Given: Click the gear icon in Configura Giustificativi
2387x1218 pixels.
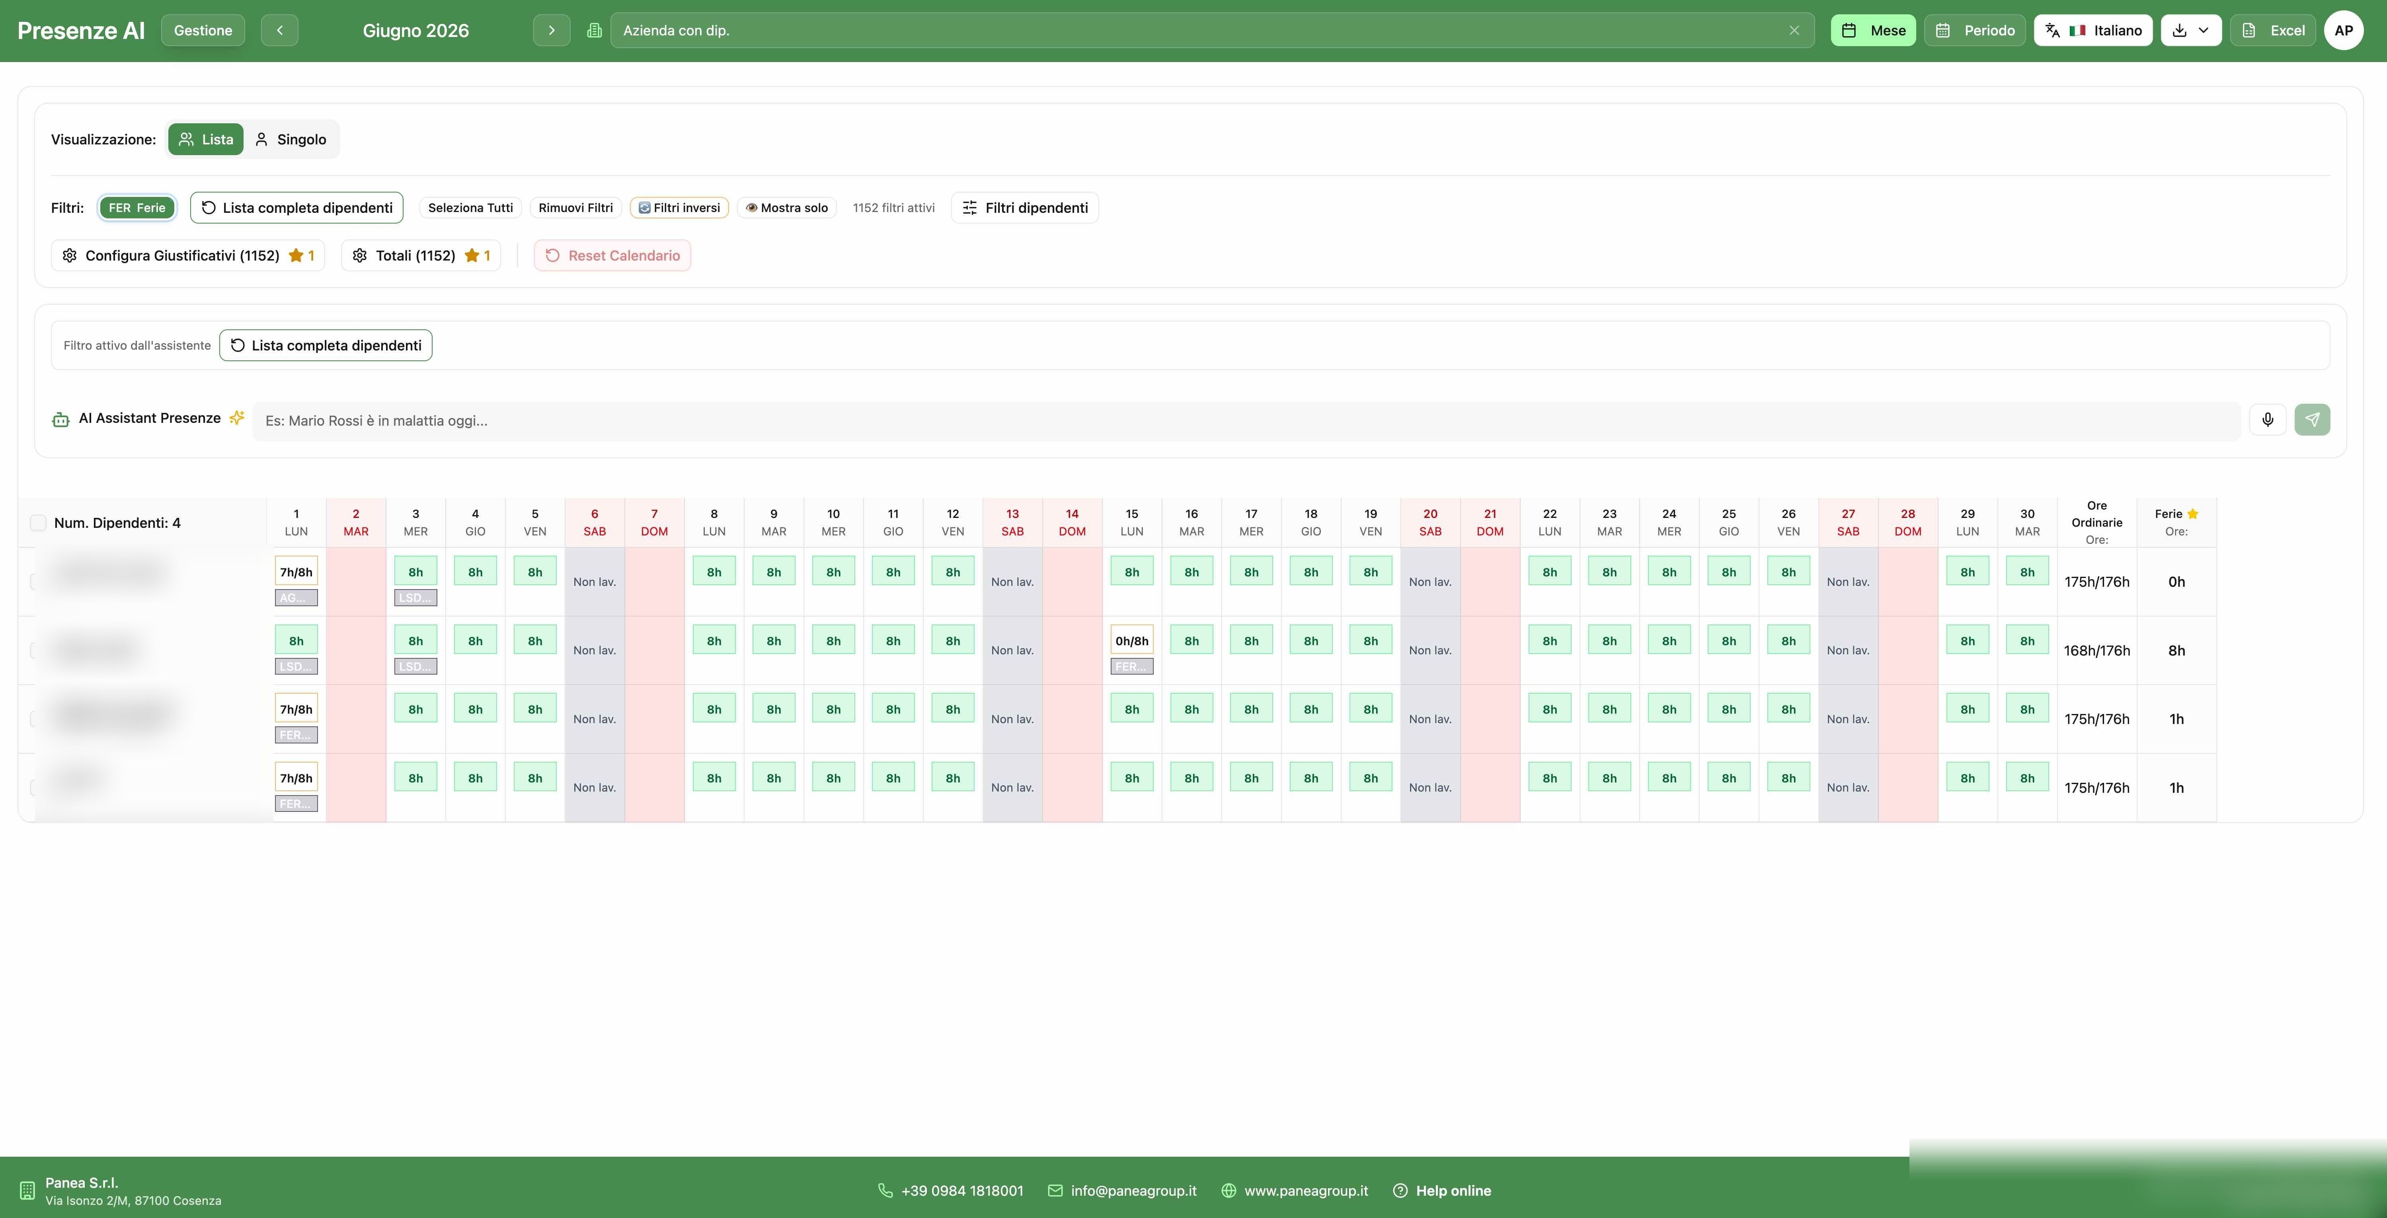Looking at the screenshot, I should coord(70,256).
